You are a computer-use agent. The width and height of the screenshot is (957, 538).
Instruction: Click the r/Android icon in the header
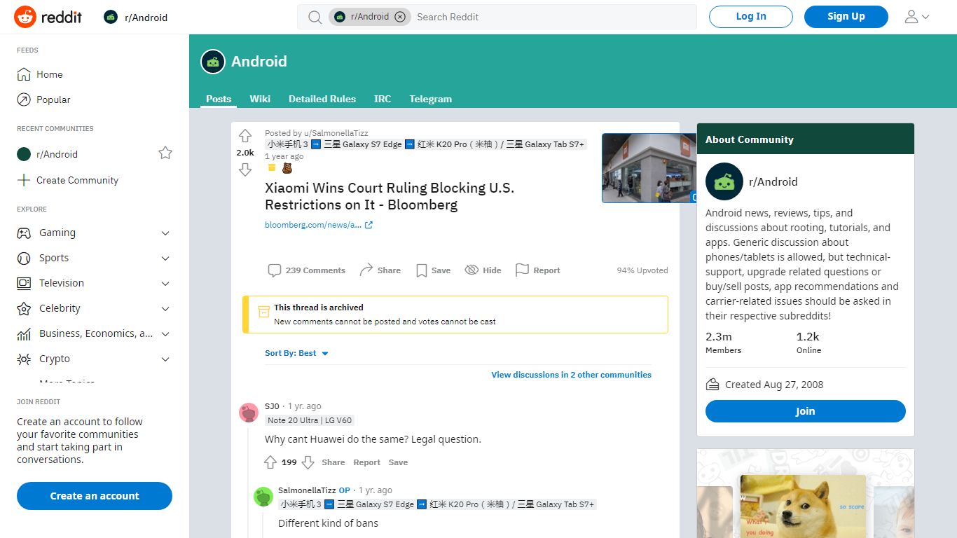(x=111, y=18)
